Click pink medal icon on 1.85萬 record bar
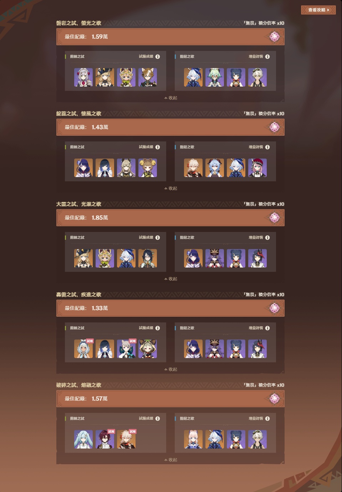The image size is (342, 492). (x=274, y=218)
